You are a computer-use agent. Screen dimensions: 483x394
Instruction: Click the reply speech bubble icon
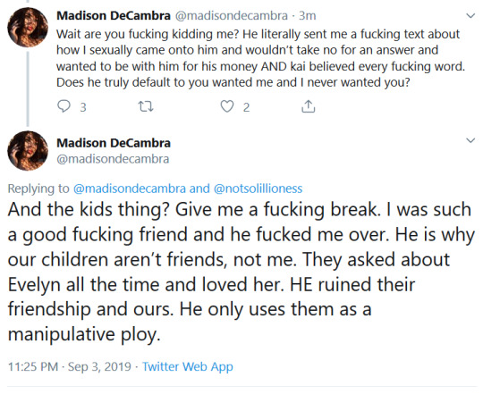click(x=64, y=106)
